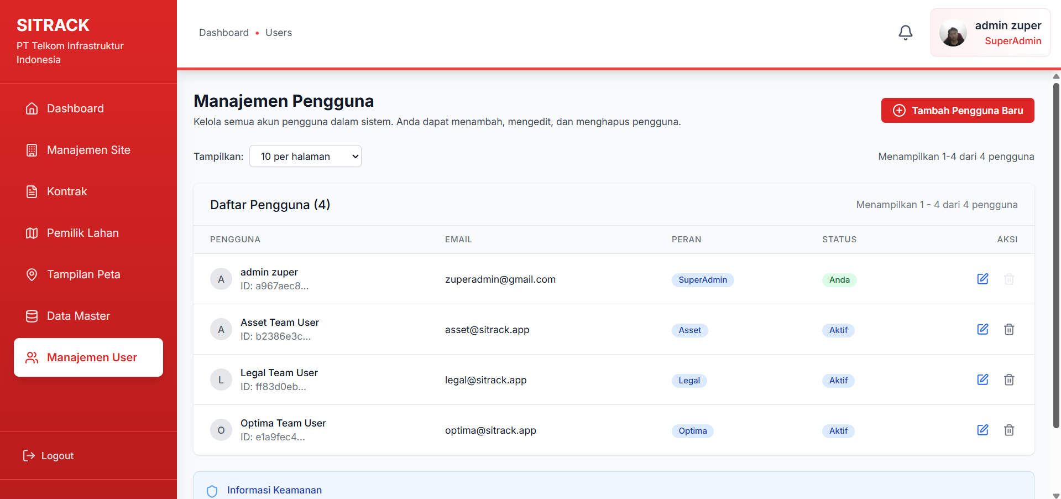Delete the Asset Team User account

[x=1009, y=329]
